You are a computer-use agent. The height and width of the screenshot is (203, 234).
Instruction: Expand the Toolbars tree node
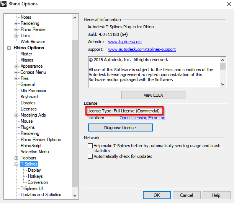(x=16, y=158)
